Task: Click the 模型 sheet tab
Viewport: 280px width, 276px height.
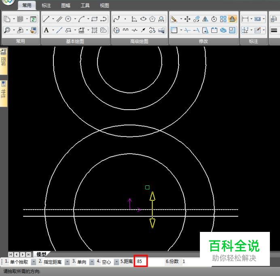Action: pos(41,254)
